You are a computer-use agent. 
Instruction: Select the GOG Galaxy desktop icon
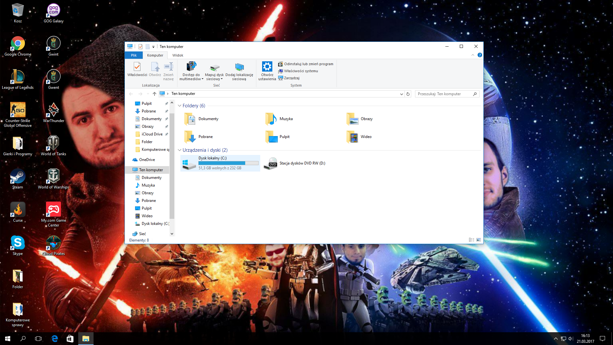click(x=54, y=13)
